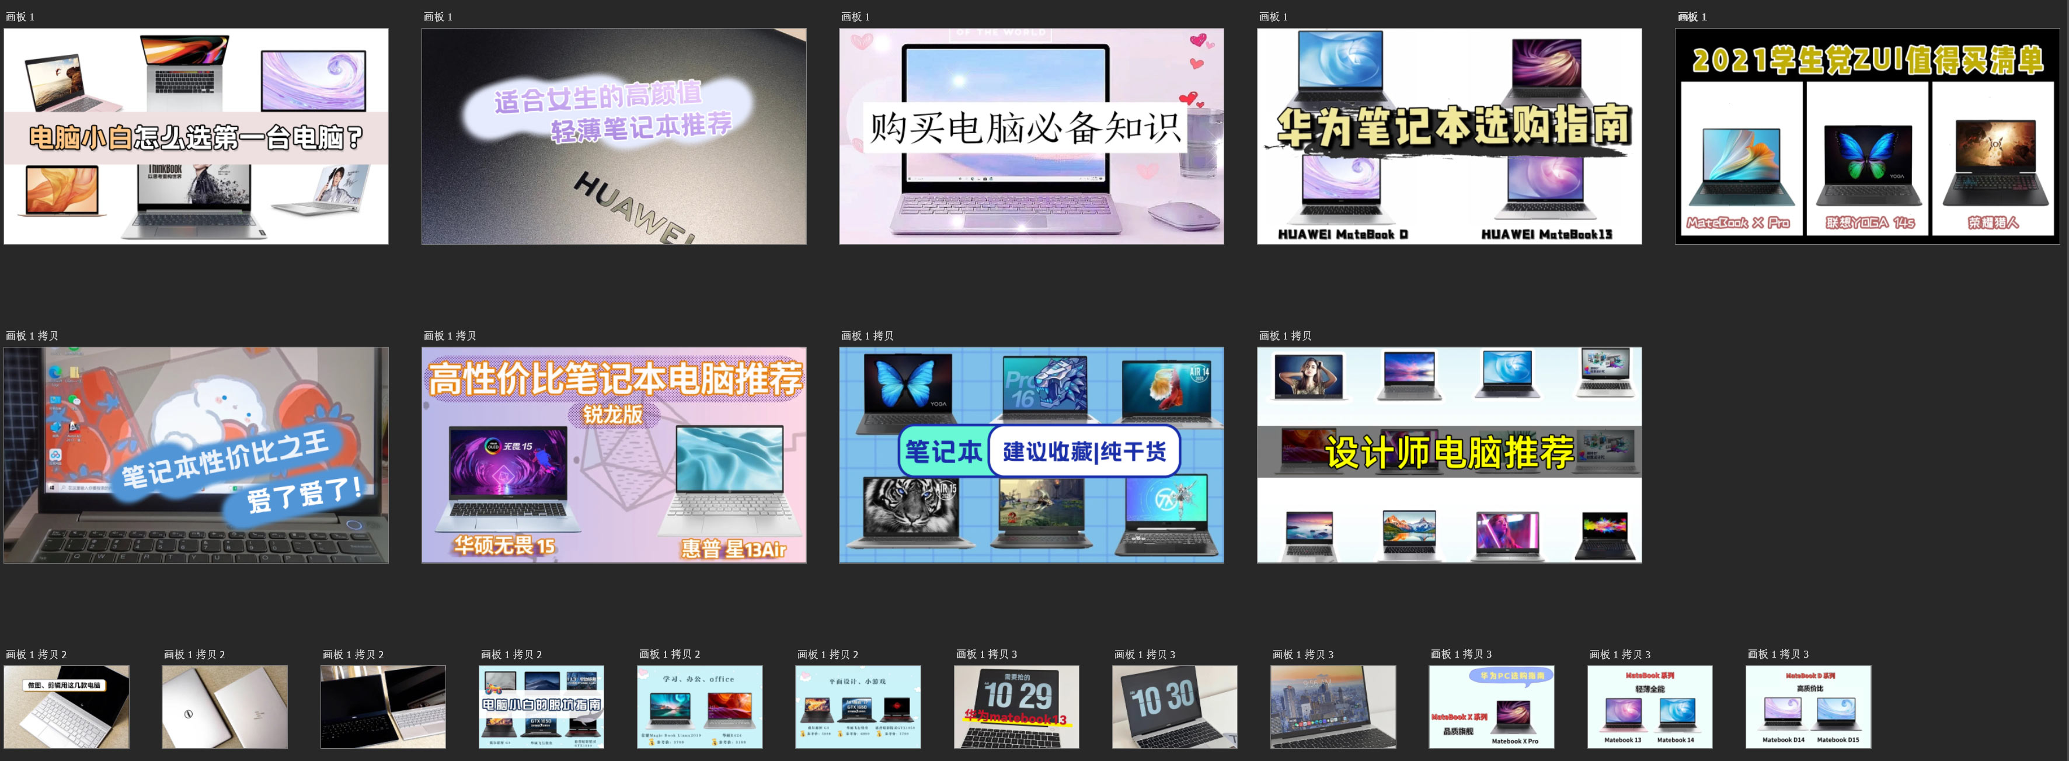Select the '笔记本性价比之王' artboard
Viewport: 2069px width, 761px height.
coord(196,455)
